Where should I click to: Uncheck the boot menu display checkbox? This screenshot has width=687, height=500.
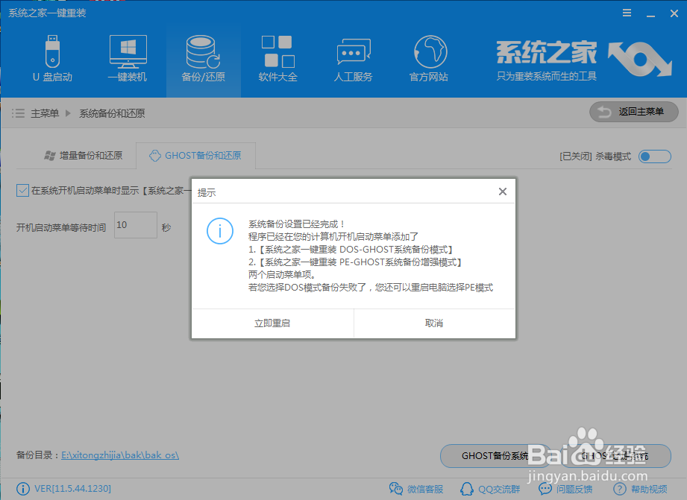click(21, 190)
